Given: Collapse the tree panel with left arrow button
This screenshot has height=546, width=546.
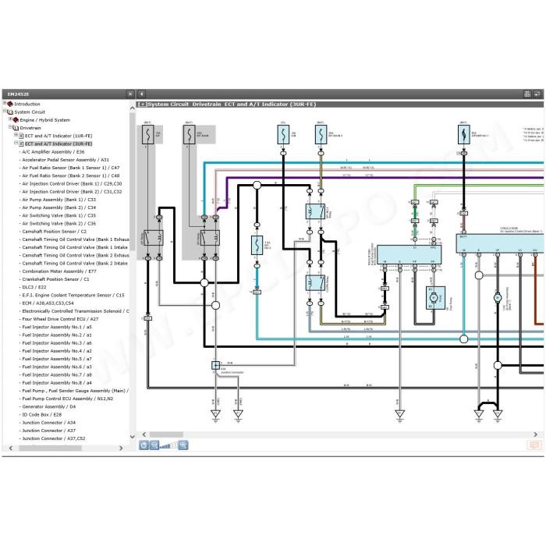Looking at the screenshot, I should [x=141, y=94].
